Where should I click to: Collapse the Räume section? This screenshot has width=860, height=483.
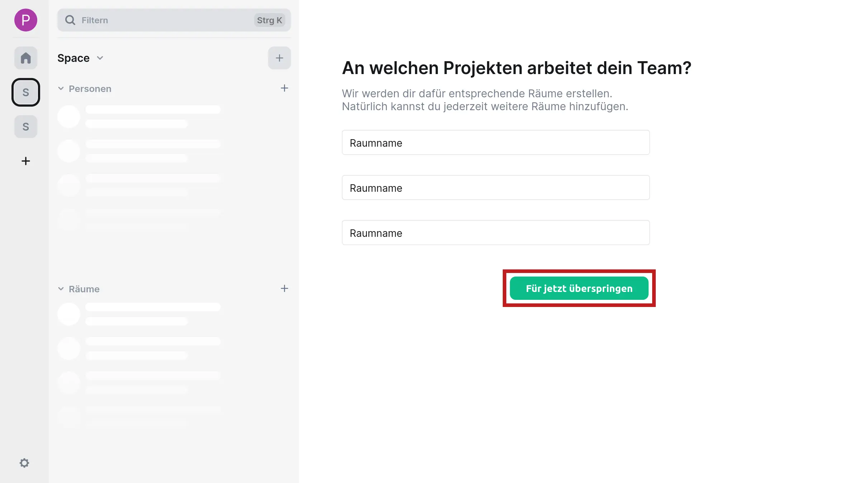coord(61,289)
